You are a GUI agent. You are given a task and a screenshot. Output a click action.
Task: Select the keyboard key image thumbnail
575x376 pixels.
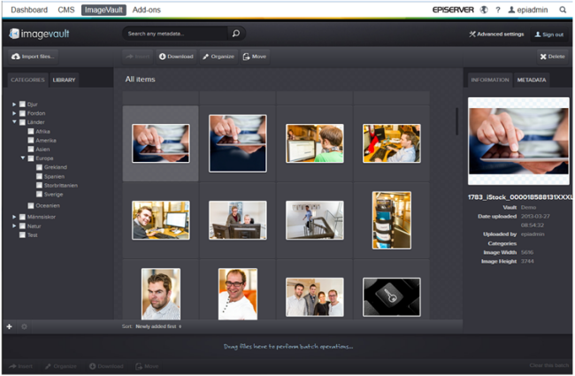coord(391,296)
